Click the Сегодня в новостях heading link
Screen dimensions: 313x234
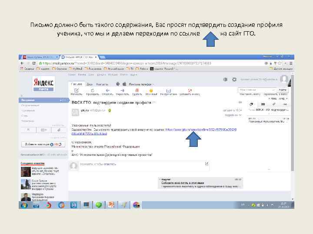pyautogui.click(x=33, y=163)
